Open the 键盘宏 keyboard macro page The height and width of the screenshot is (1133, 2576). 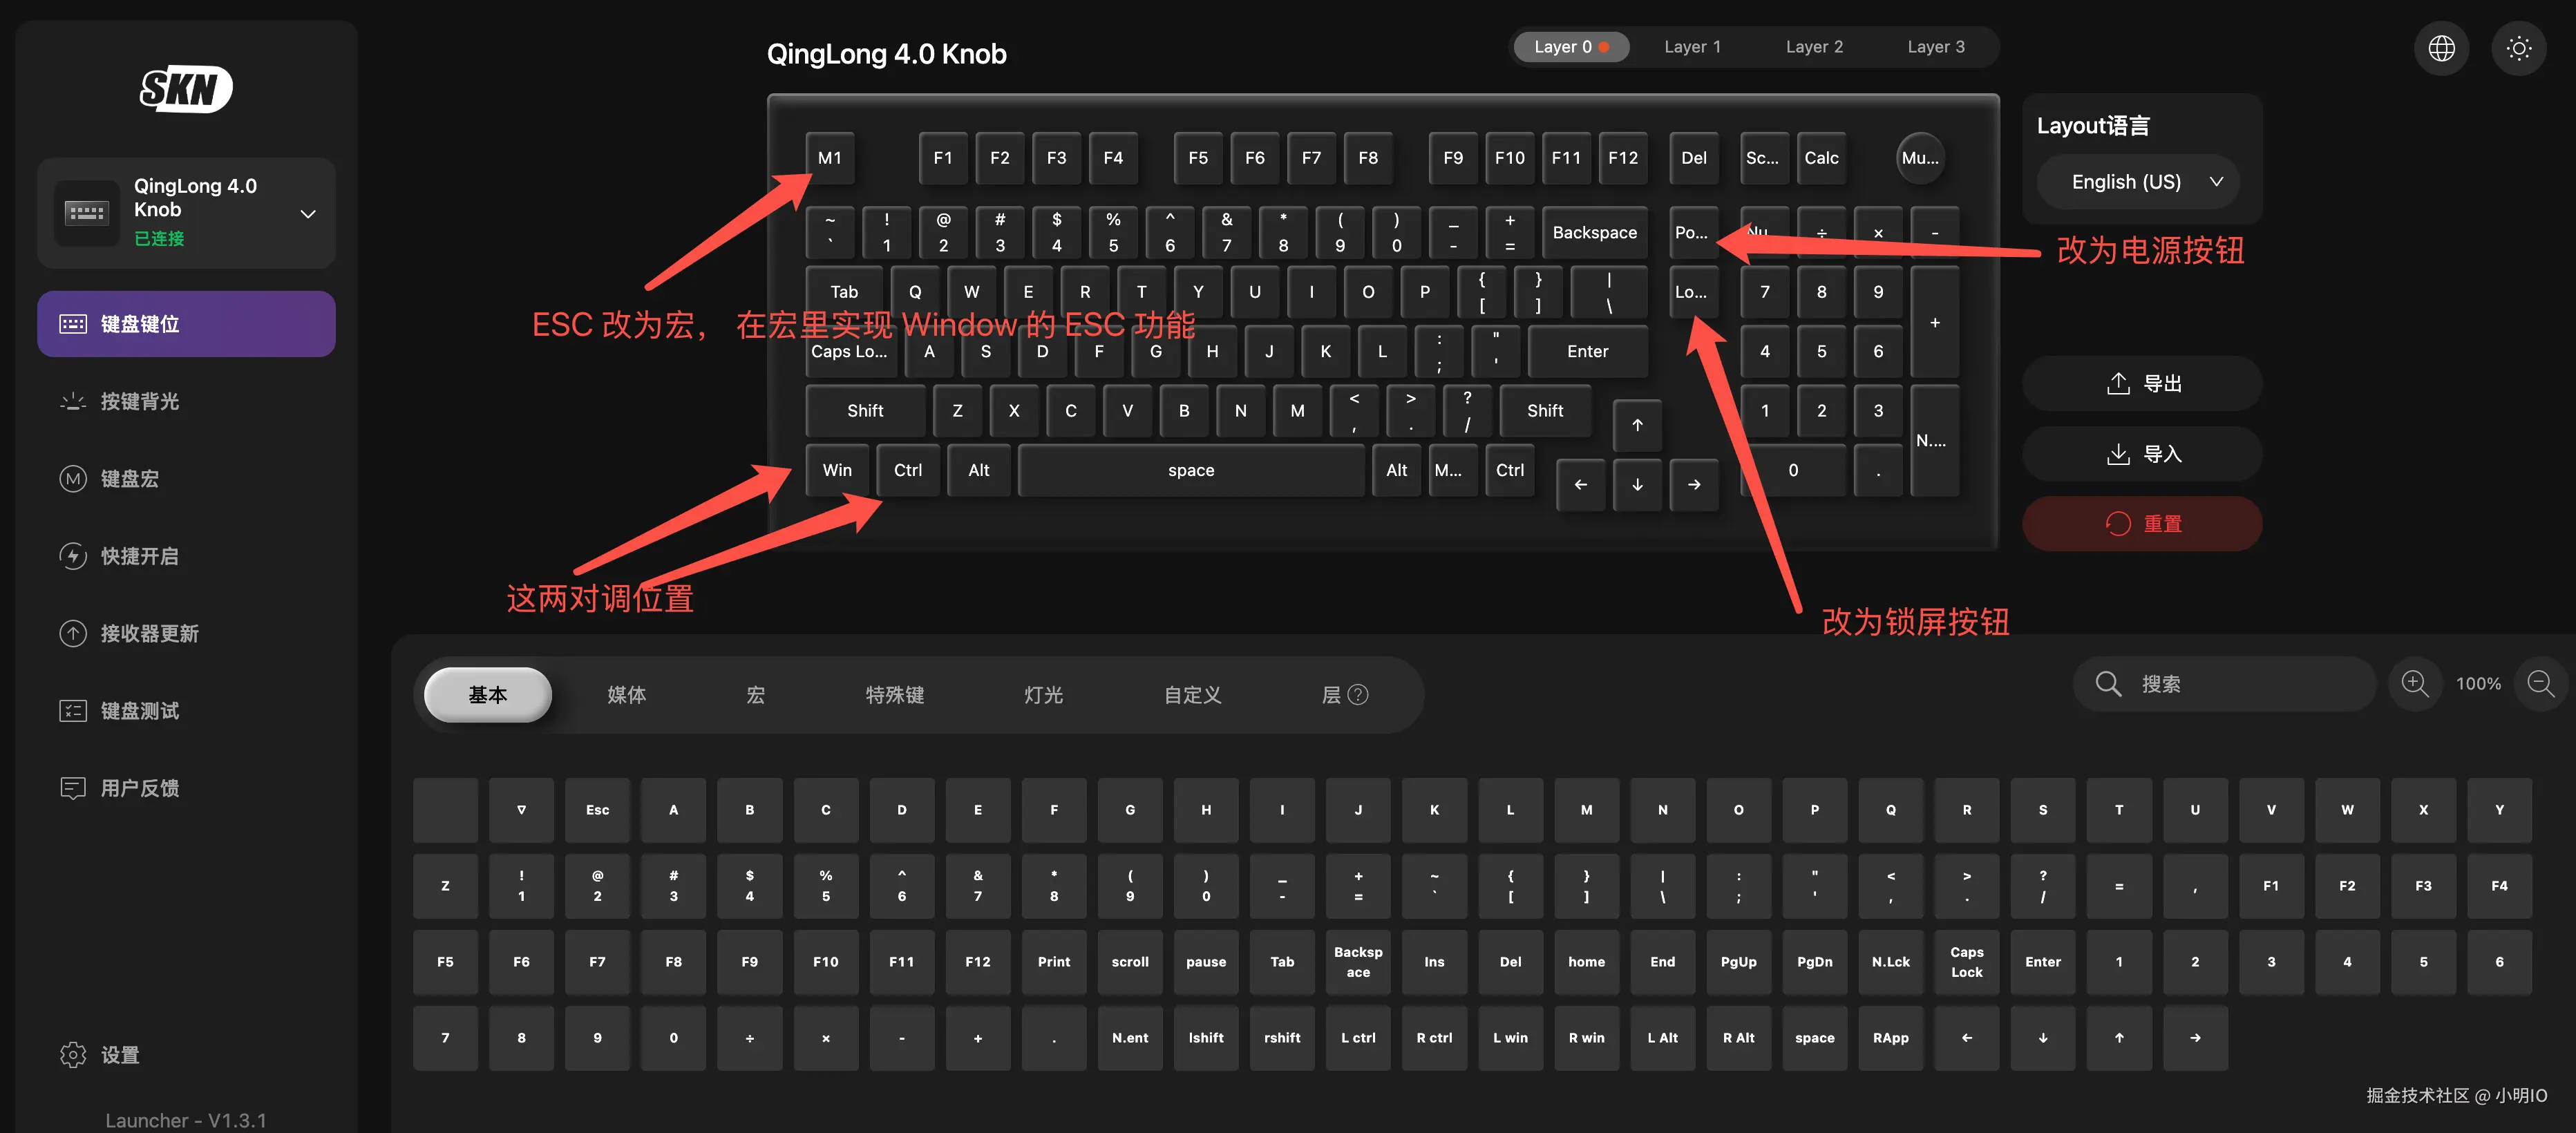pos(129,479)
